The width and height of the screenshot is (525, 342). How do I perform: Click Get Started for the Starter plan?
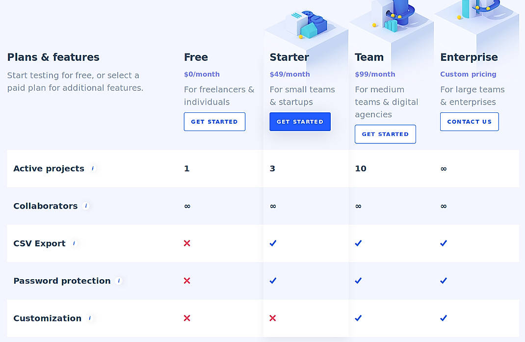coord(300,121)
